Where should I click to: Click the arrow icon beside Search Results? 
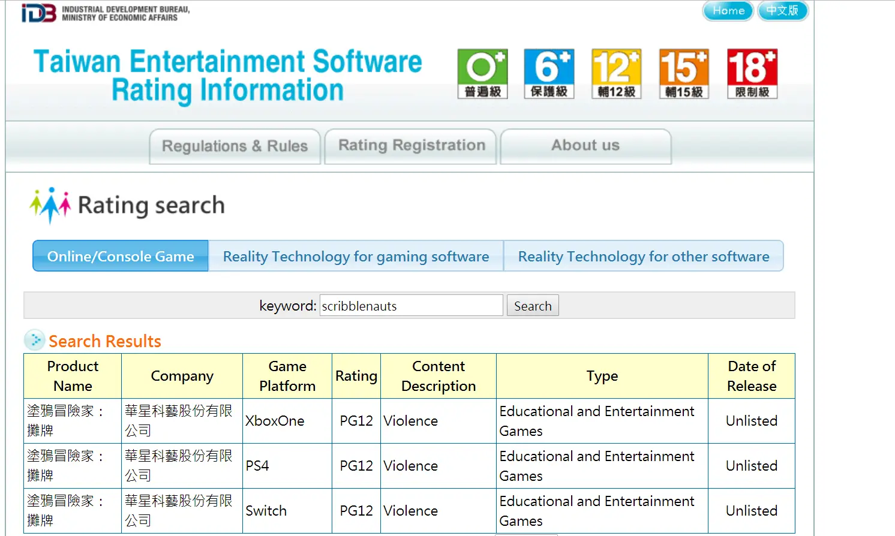[x=35, y=340]
